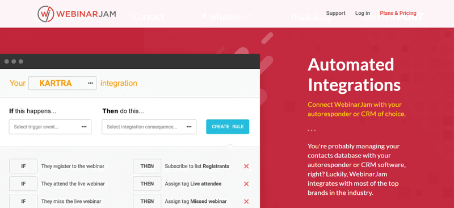The image size is (454, 208).
Task: Click IF box beside They register to the webinar
Action: (23, 166)
